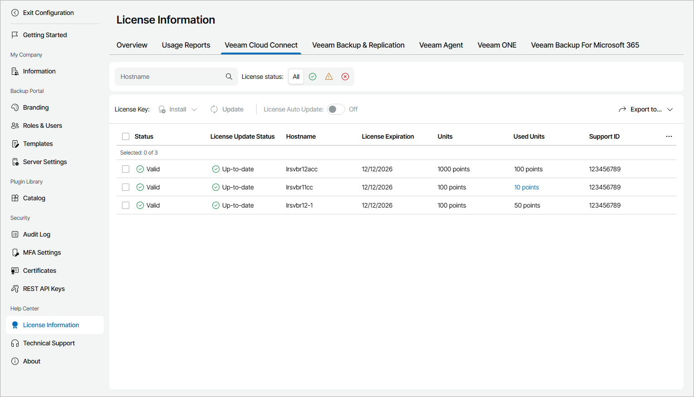Switch to Veeam Backup & Replication tab

[x=358, y=45]
